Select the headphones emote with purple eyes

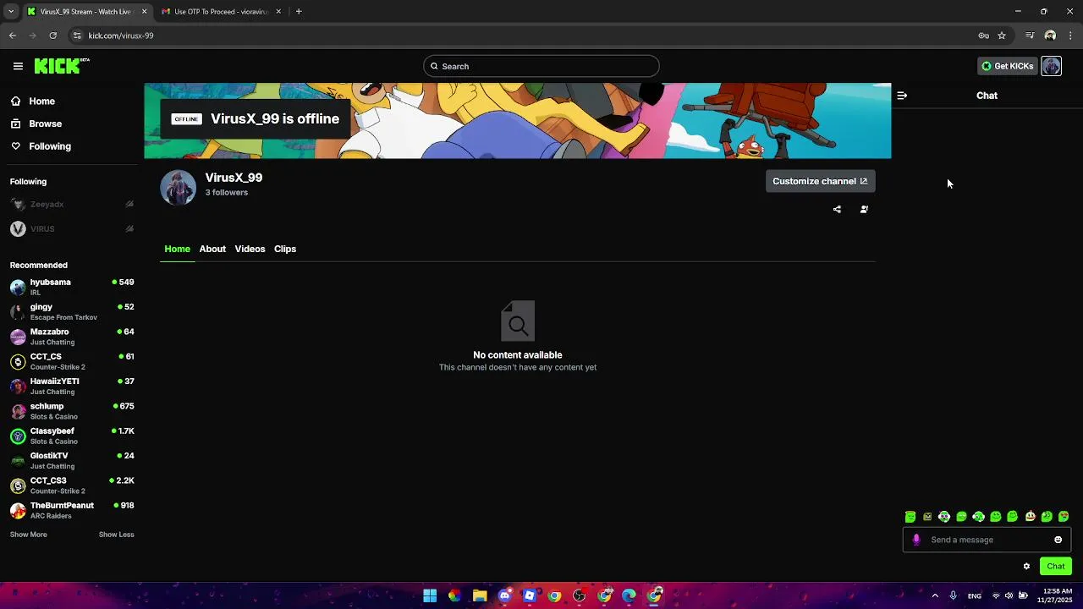click(944, 517)
